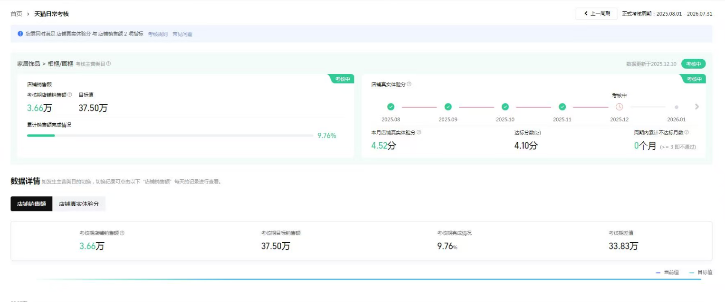Toggle 当前值 legend series in chart

(x=668, y=272)
